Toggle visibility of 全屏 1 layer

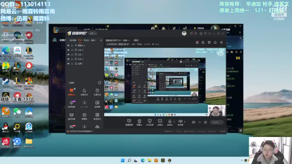pyautogui.click(x=68, y=63)
